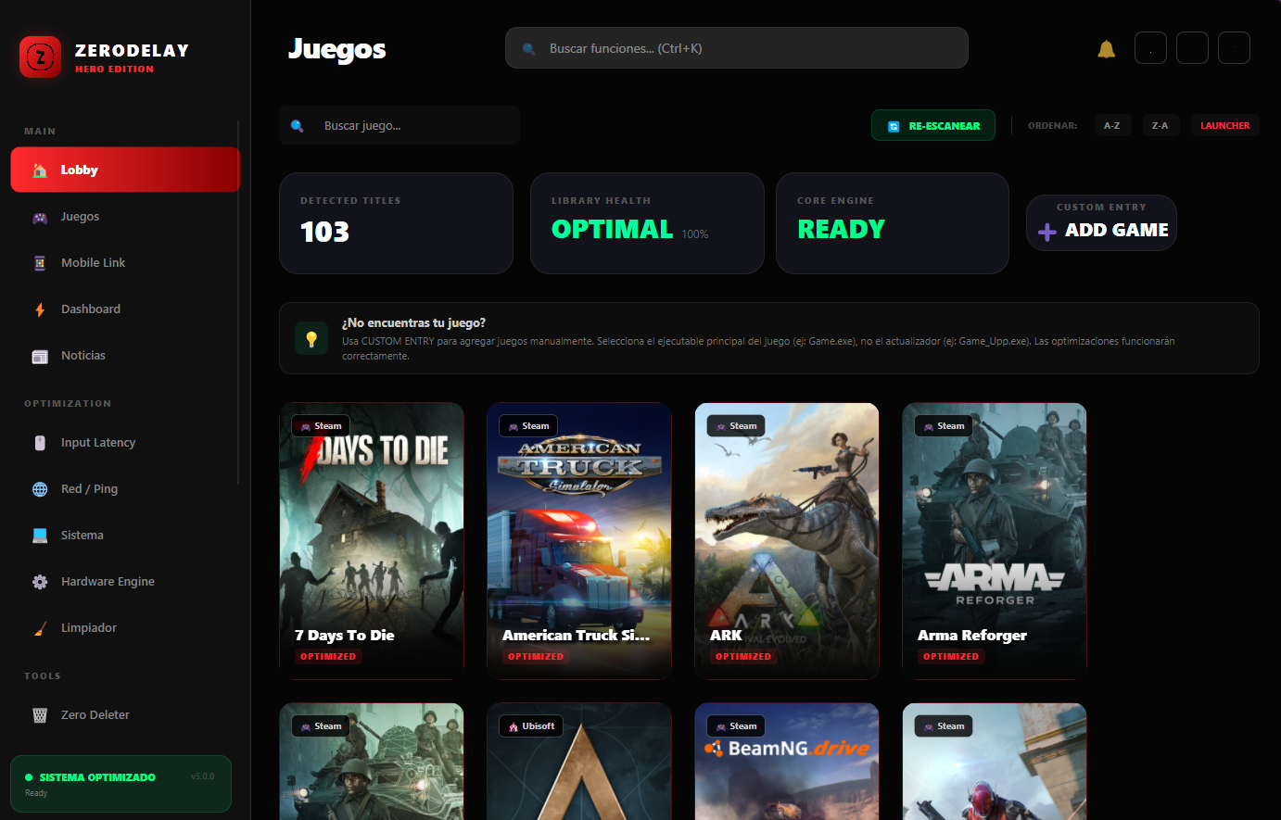Image resolution: width=1281 pixels, height=820 pixels.
Task: Click the Detected Titles 103 card
Action: pos(396,223)
